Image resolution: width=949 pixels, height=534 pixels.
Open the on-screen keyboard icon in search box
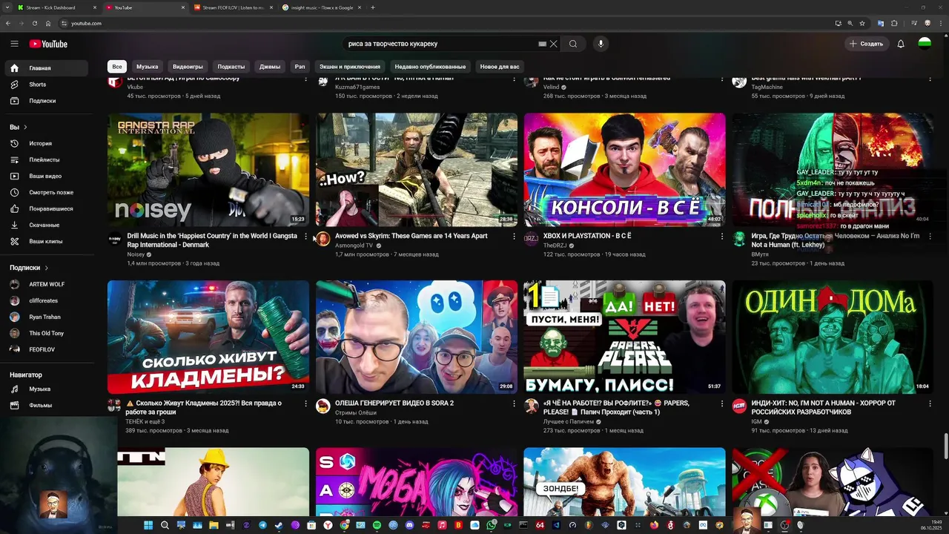pos(542,44)
